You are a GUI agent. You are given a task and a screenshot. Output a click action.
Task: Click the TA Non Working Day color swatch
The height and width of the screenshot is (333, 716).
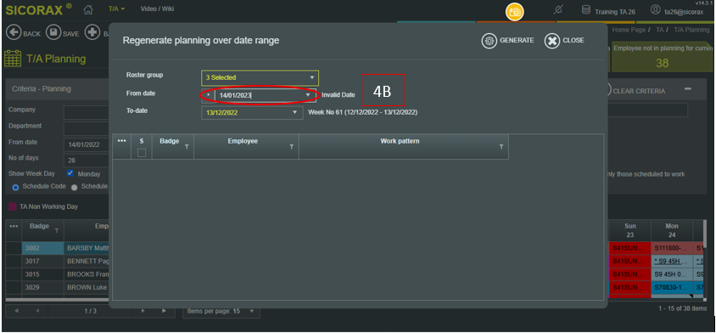pyautogui.click(x=13, y=206)
